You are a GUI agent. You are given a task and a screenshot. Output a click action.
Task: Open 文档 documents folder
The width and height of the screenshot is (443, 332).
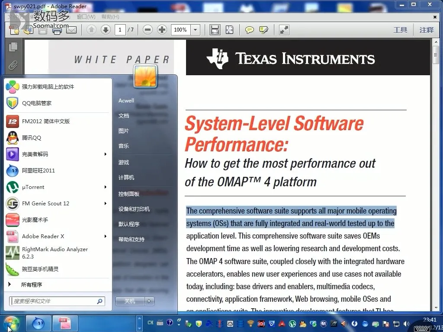(x=124, y=116)
